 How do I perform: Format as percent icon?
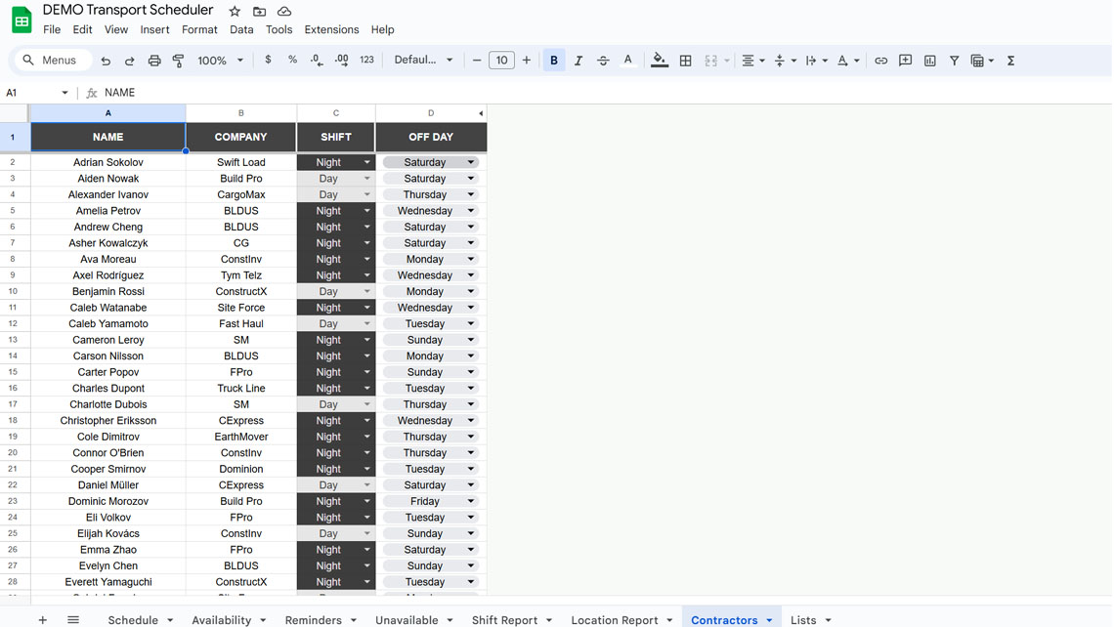click(x=293, y=60)
